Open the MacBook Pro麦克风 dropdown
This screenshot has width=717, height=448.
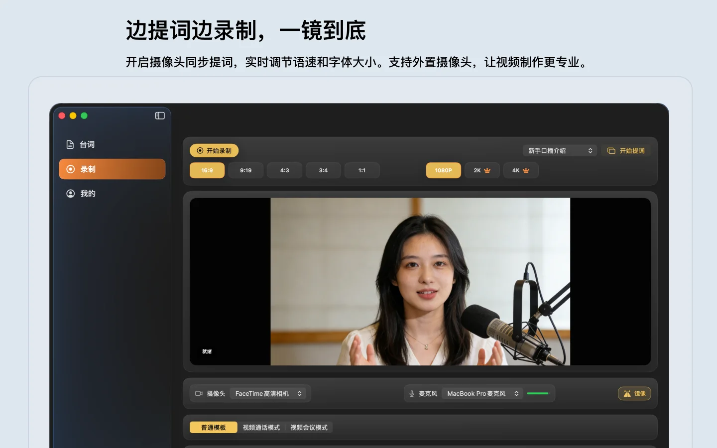click(x=482, y=394)
